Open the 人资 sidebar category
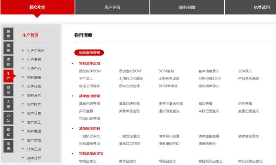The image size is (276, 165). [8, 104]
